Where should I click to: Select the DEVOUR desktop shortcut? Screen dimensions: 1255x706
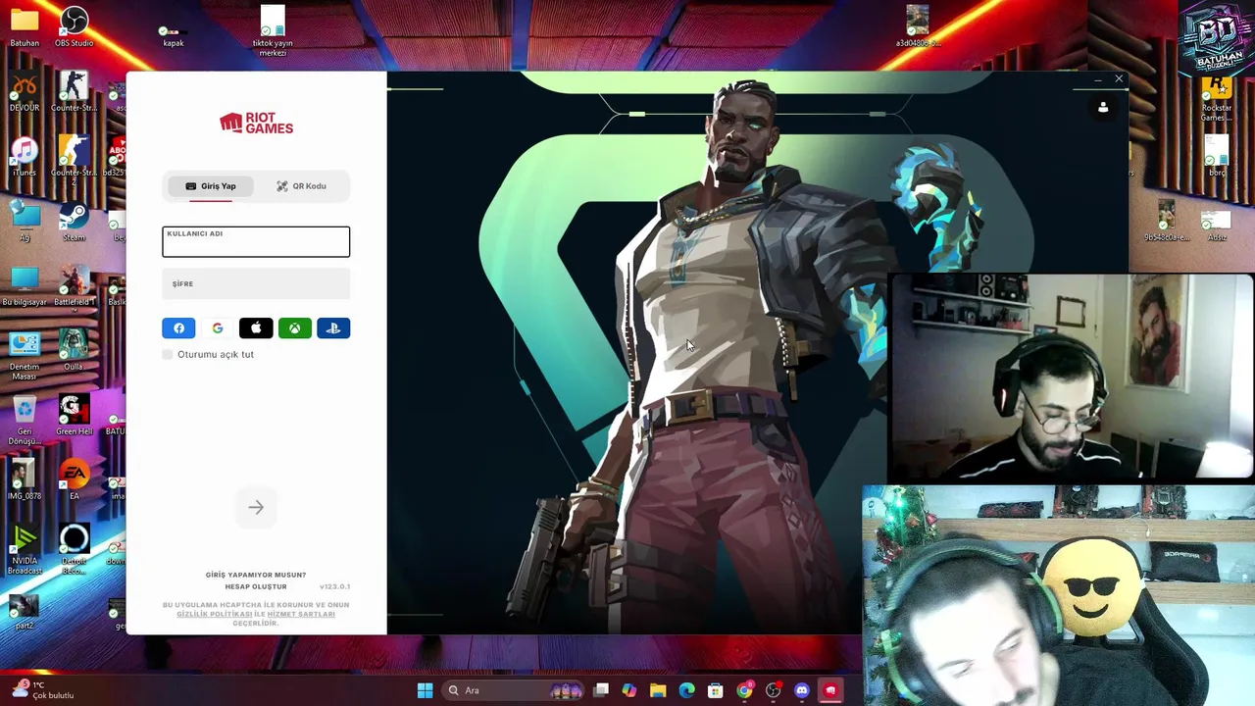click(x=25, y=92)
